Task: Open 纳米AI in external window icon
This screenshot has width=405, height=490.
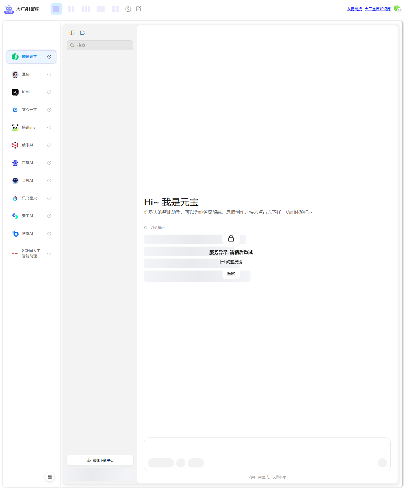Action: pos(49,145)
